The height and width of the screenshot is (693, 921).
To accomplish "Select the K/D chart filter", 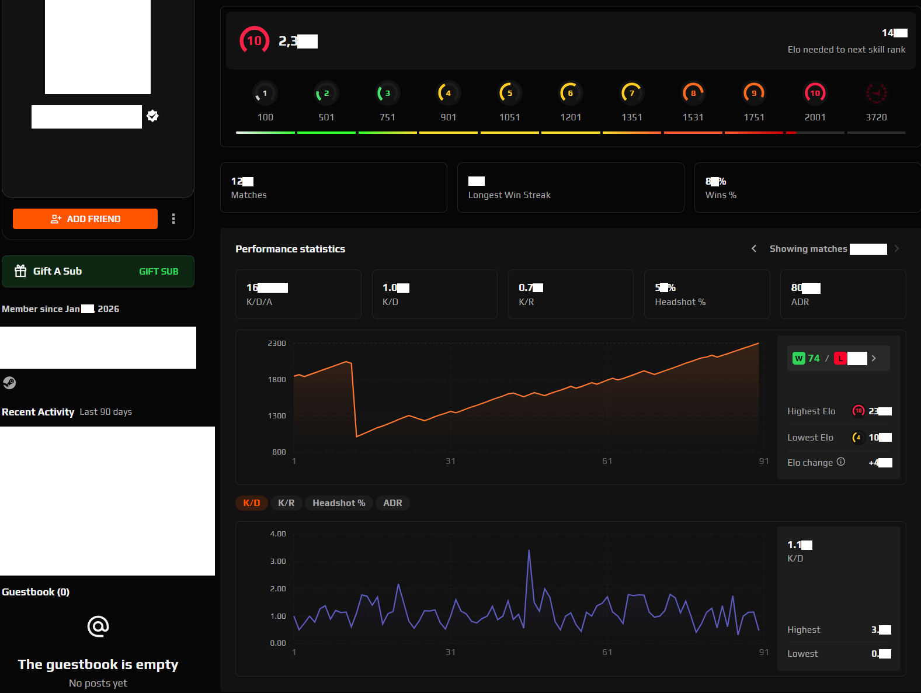I will coord(252,503).
